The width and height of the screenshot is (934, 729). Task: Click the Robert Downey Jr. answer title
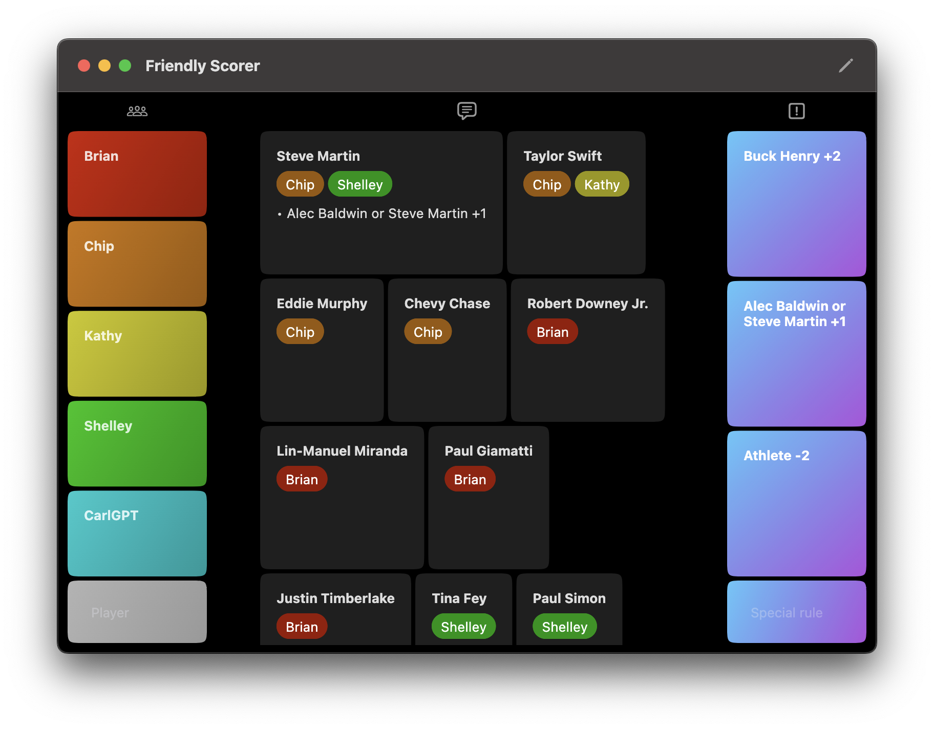587,304
